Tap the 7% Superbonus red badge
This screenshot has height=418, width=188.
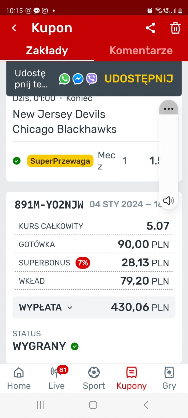point(83,263)
